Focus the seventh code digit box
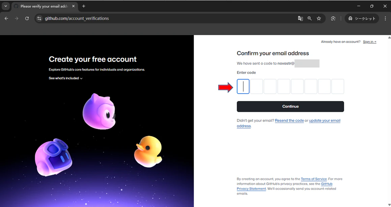 (x=324, y=86)
